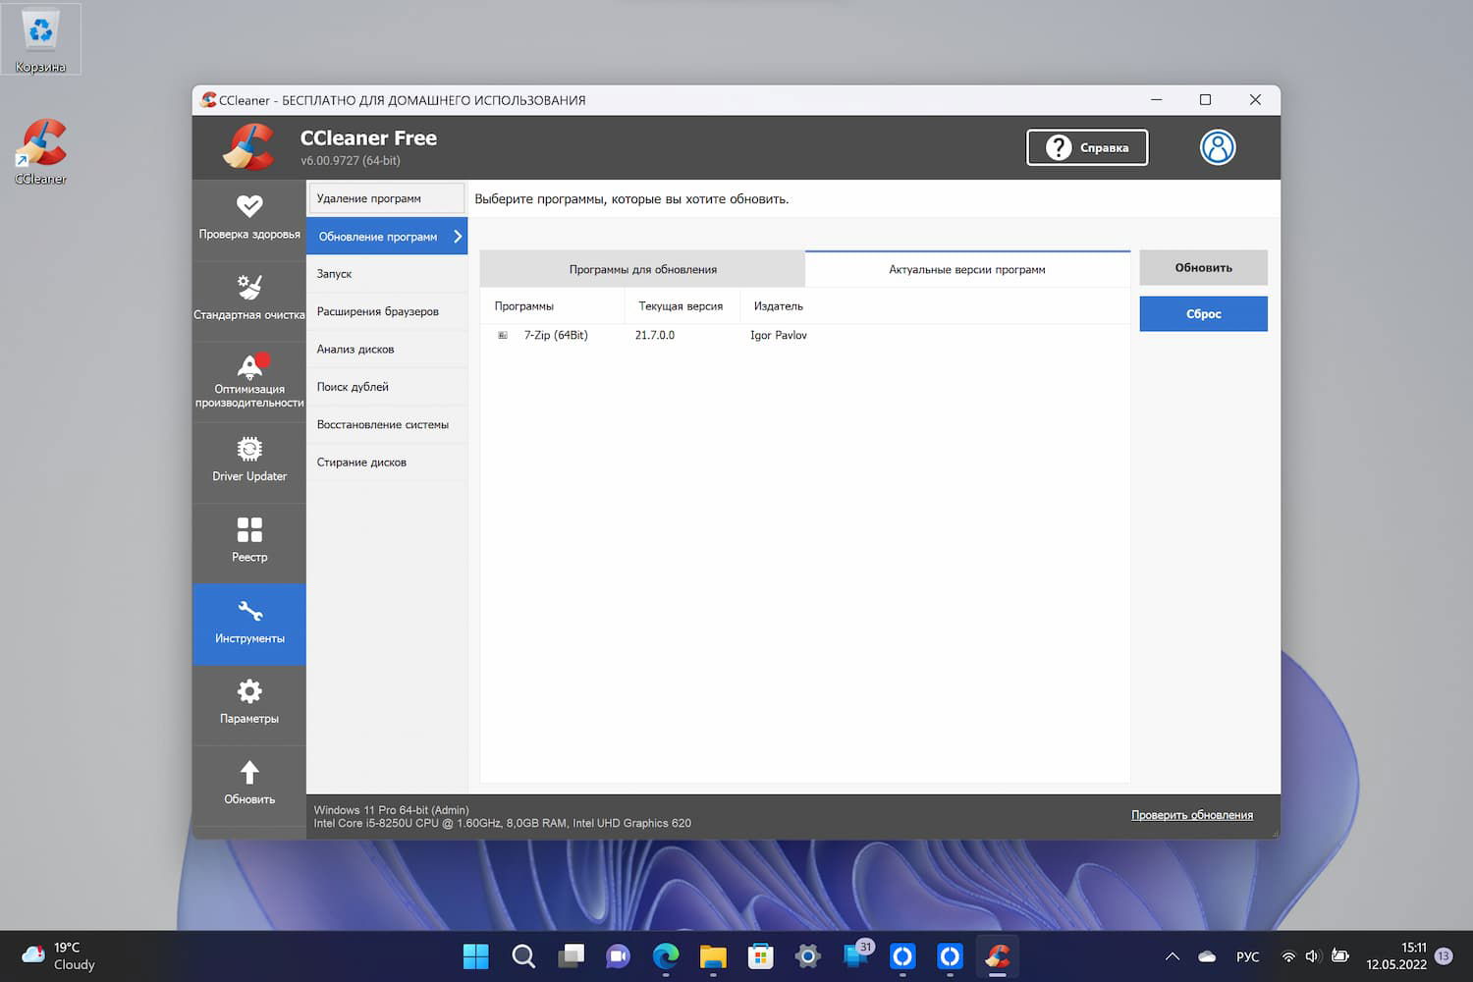Image resolution: width=1473 pixels, height=982 pixels.
Task: Show hidden system tray icons
Action: [x=1172, y=956]
